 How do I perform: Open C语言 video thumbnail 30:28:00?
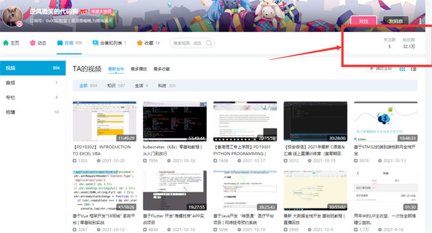[315, 122]
